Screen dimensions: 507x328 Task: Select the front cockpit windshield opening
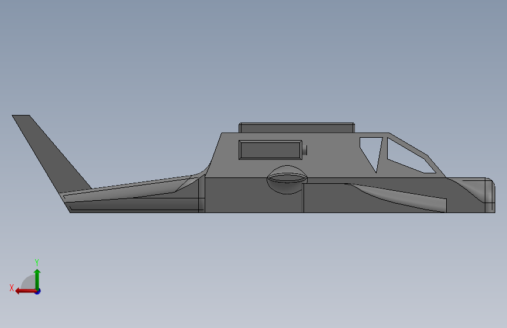point(409,156)
